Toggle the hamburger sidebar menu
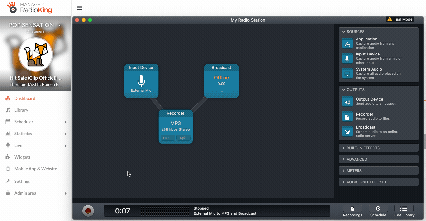This screenshot has width=426, height=221. coord(79,8)
